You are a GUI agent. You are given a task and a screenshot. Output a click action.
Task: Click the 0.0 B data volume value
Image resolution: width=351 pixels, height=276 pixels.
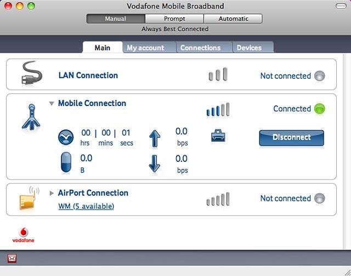tap(86, 164)
